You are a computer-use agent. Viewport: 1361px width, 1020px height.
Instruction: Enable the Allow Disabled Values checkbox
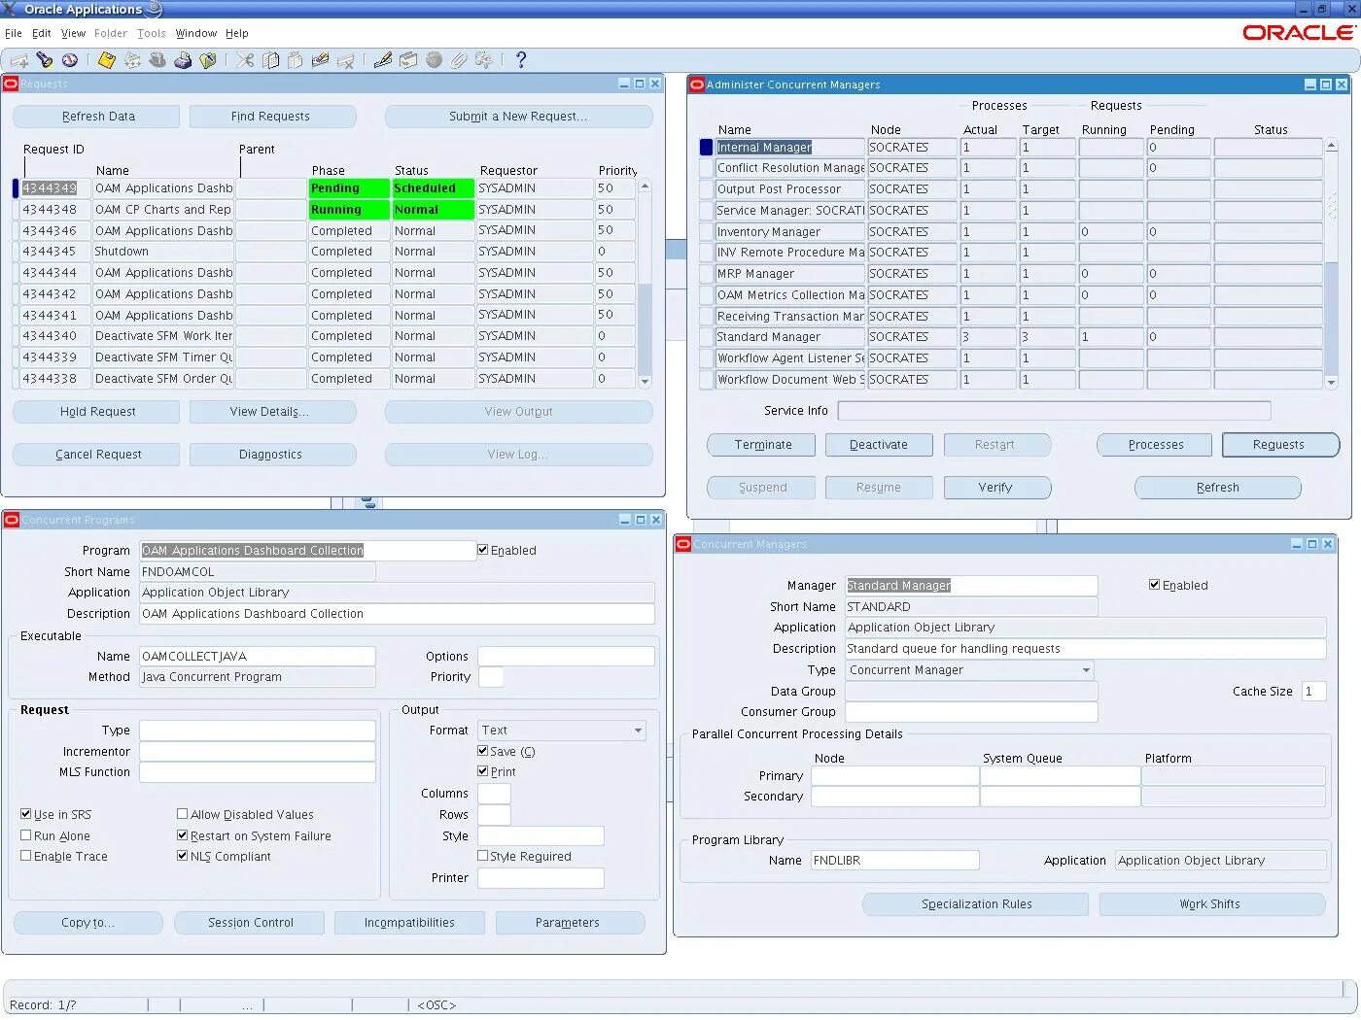click(183, 814)
